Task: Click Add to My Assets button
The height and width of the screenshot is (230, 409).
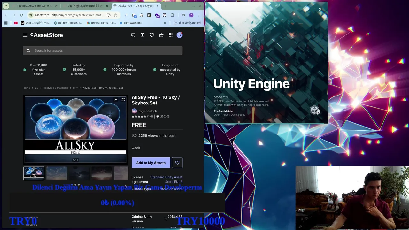Action: 151,163
